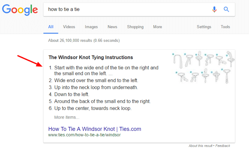Screen dimensions: 249x153
Task: Open How To Tie A Windsor Knot link
Action: pos(94,129)
